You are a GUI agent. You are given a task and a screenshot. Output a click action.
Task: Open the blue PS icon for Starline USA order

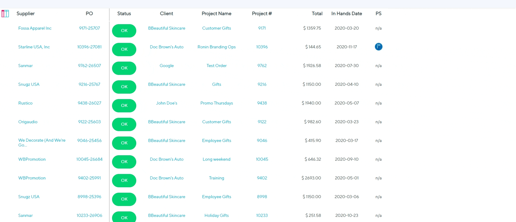click(x=379, y=47)
